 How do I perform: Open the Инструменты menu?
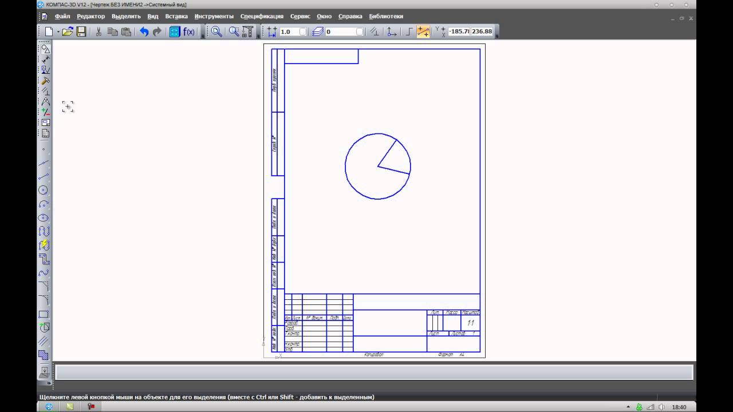click(214, 16)
